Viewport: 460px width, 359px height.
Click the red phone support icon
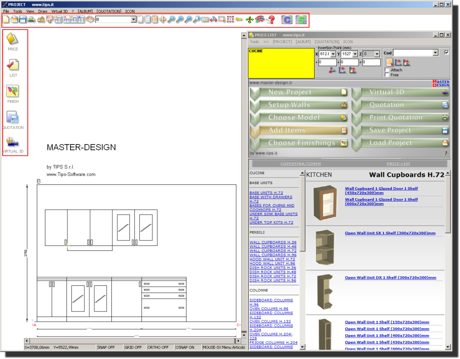(x=260, y=19)
